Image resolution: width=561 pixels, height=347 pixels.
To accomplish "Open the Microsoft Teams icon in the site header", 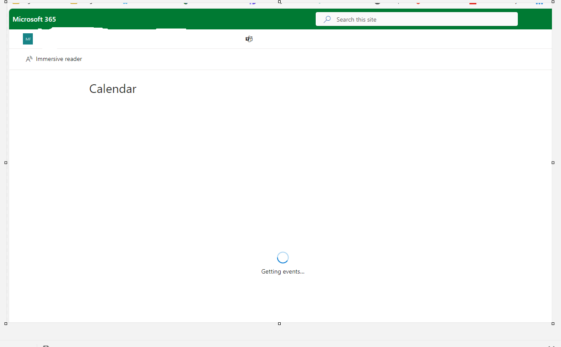I will [249, 39].
